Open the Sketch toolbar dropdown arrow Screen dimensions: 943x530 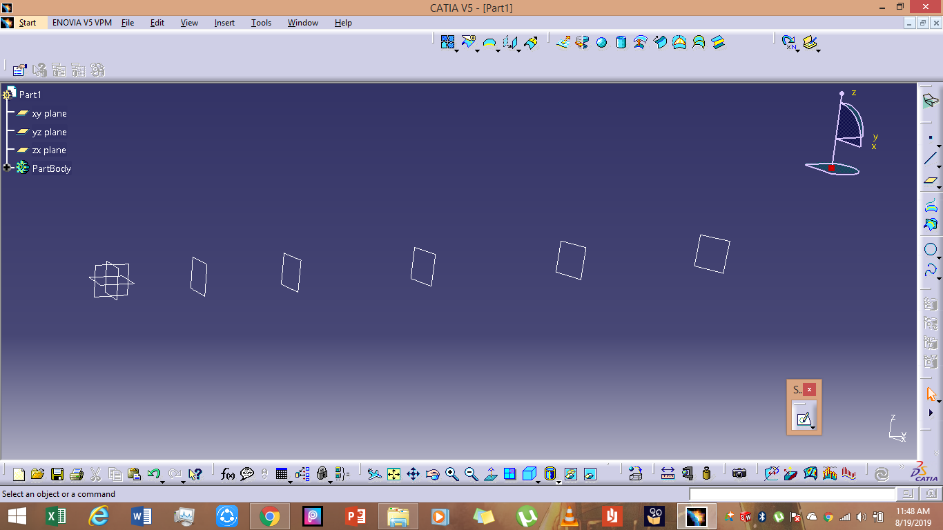(813, 428)
